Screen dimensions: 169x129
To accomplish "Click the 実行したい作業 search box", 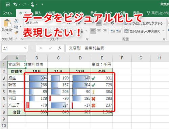I will pos(158,13).
